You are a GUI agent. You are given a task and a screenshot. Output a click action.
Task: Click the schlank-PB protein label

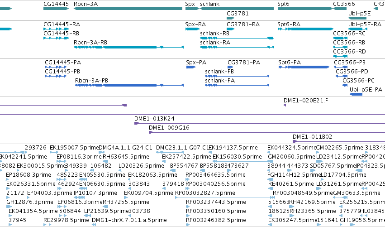pos(219,72)
